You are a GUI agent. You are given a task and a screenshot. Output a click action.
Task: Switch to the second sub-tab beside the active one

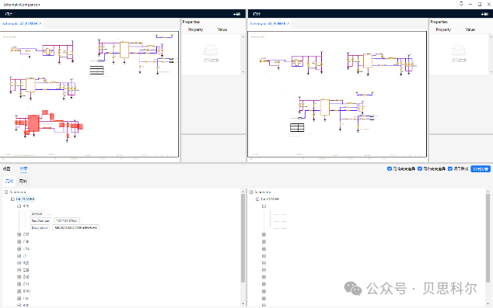(23, 182)
